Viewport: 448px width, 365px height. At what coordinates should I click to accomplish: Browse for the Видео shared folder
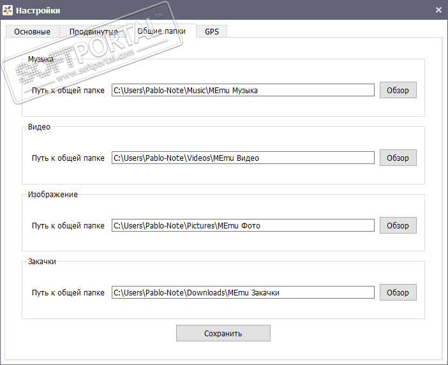click(x=398, y=158)
